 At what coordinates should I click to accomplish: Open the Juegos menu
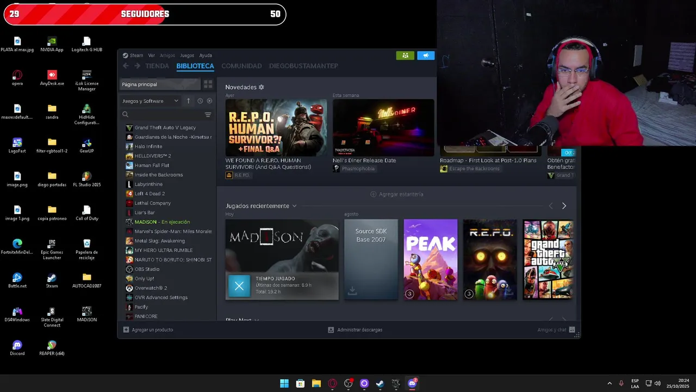click(x=187, y=56)
